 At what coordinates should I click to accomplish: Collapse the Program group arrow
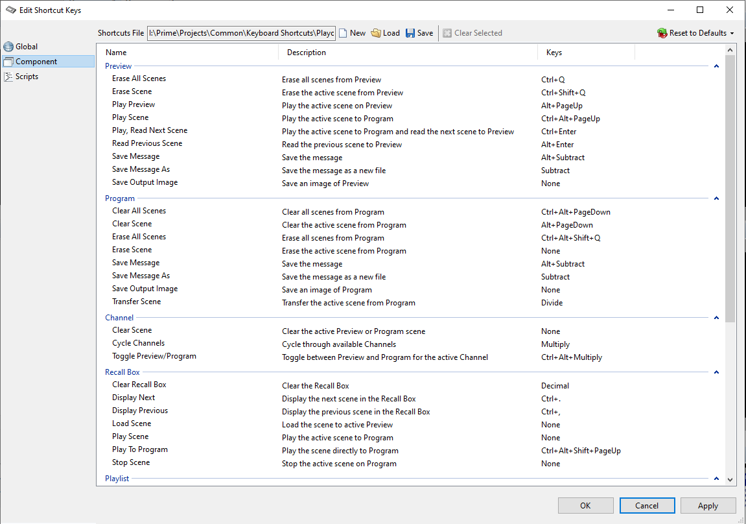tap(716, 198)
